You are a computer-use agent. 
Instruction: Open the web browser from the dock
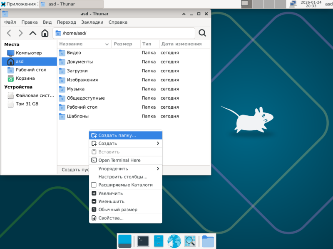[x=174, y=241]
